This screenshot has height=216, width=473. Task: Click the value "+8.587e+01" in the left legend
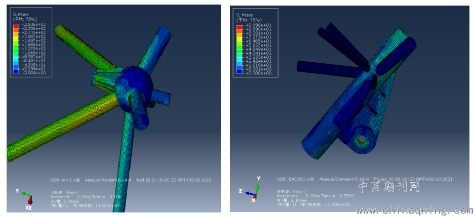34,57
